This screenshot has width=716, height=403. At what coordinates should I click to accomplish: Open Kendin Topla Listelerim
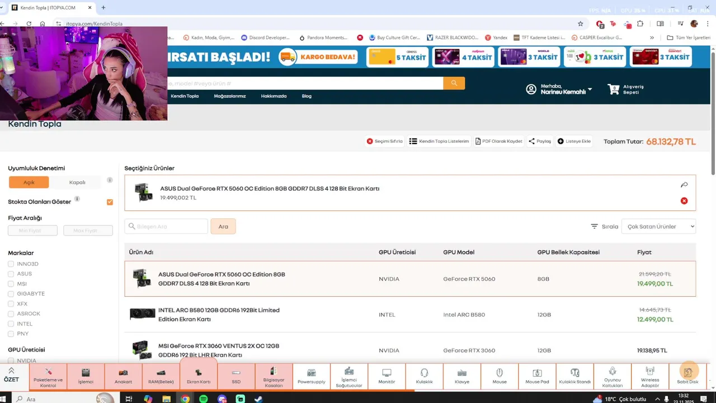pyautogui.click(x=439, y=141)
